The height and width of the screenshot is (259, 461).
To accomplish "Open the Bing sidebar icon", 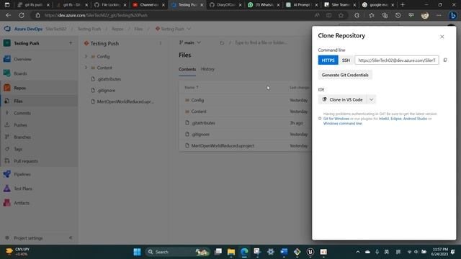I will pos(453,15).
